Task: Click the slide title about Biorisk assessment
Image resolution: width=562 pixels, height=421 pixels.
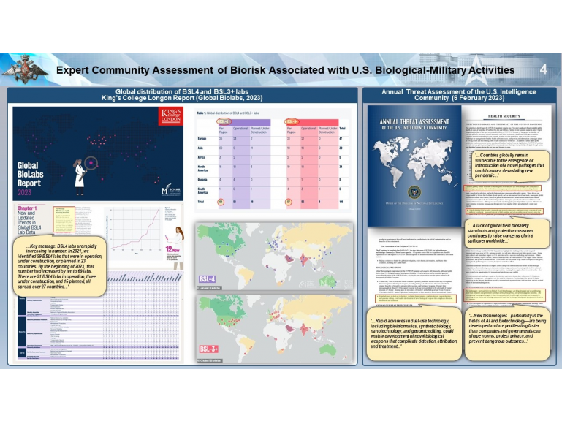Action: pos(285,70)
